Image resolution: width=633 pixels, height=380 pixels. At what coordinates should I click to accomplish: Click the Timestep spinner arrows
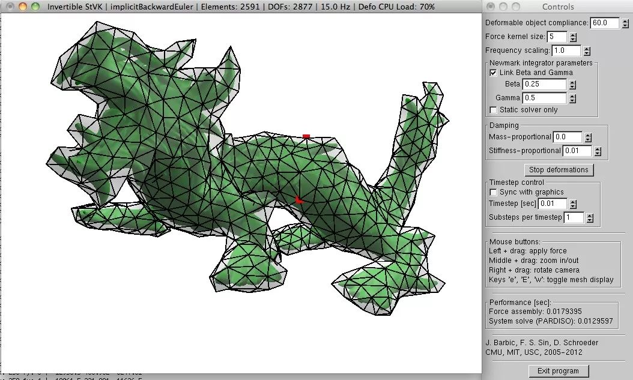tap(574, 204)
